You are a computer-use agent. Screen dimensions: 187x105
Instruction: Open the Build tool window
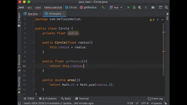click(66, 99)
